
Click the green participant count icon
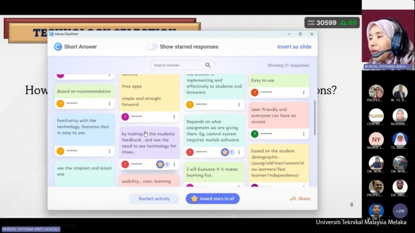(x=343, y=23)
